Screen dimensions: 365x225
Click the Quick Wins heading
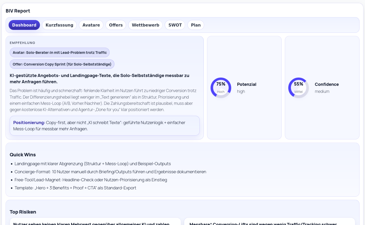click(x=23, y=155)
